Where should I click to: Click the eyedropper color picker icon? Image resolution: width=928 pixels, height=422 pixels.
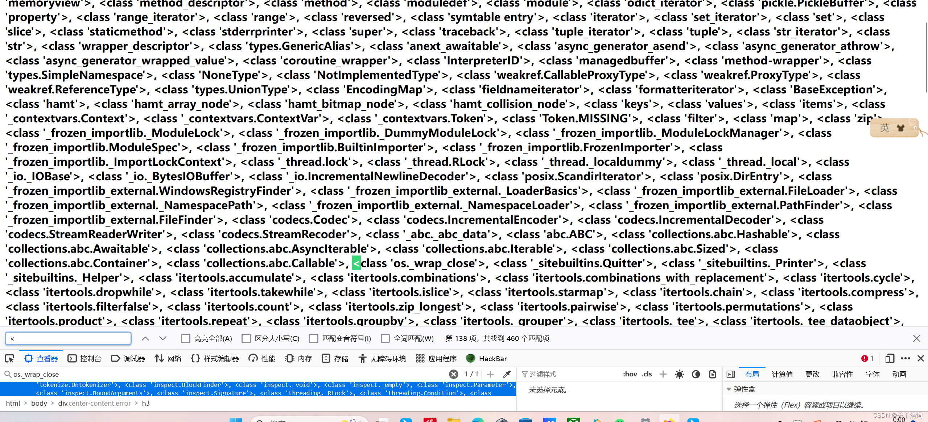pyautogui.click(x=507, y=374)
